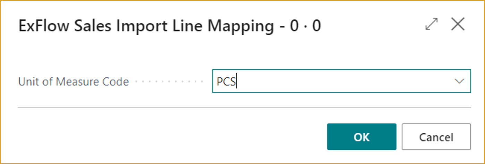The width and height of the screenshot is (485, 164).
Task: Open the Unit of Measure Code dropdown
Action: [x=459, y=81]
